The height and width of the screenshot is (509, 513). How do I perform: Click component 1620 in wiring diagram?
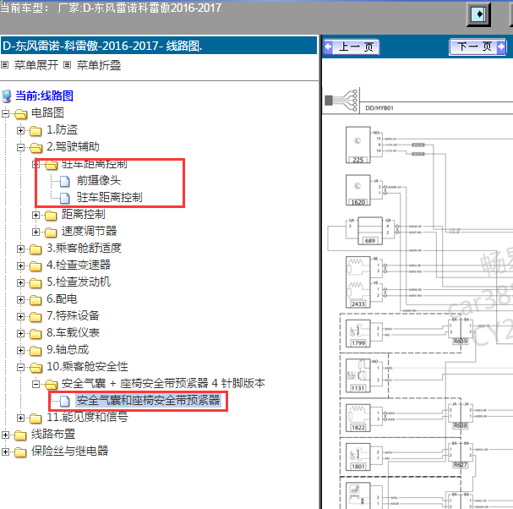[358, 190]
